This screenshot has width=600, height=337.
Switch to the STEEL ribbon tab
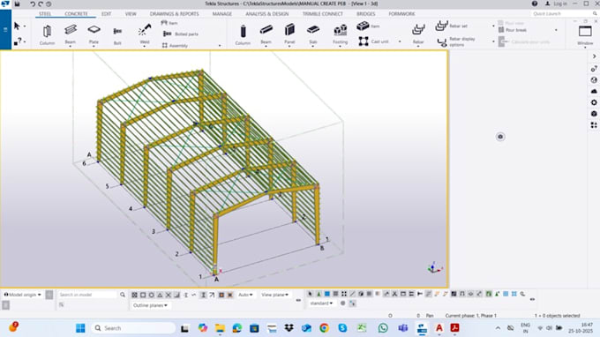coord(45,14)
